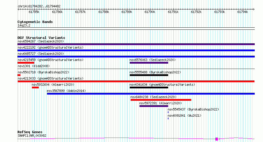The width and height of the screenshot is (263, 142).
Task: Click the magenta SNAPC1 exon block
Action: point(217,139)
